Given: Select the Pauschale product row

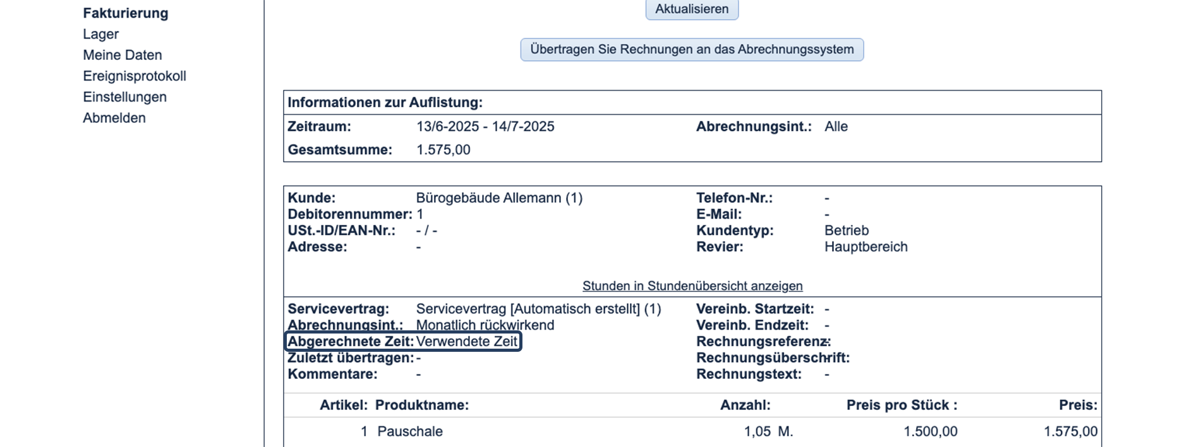Looking at the screenshot, I should 410,431.
